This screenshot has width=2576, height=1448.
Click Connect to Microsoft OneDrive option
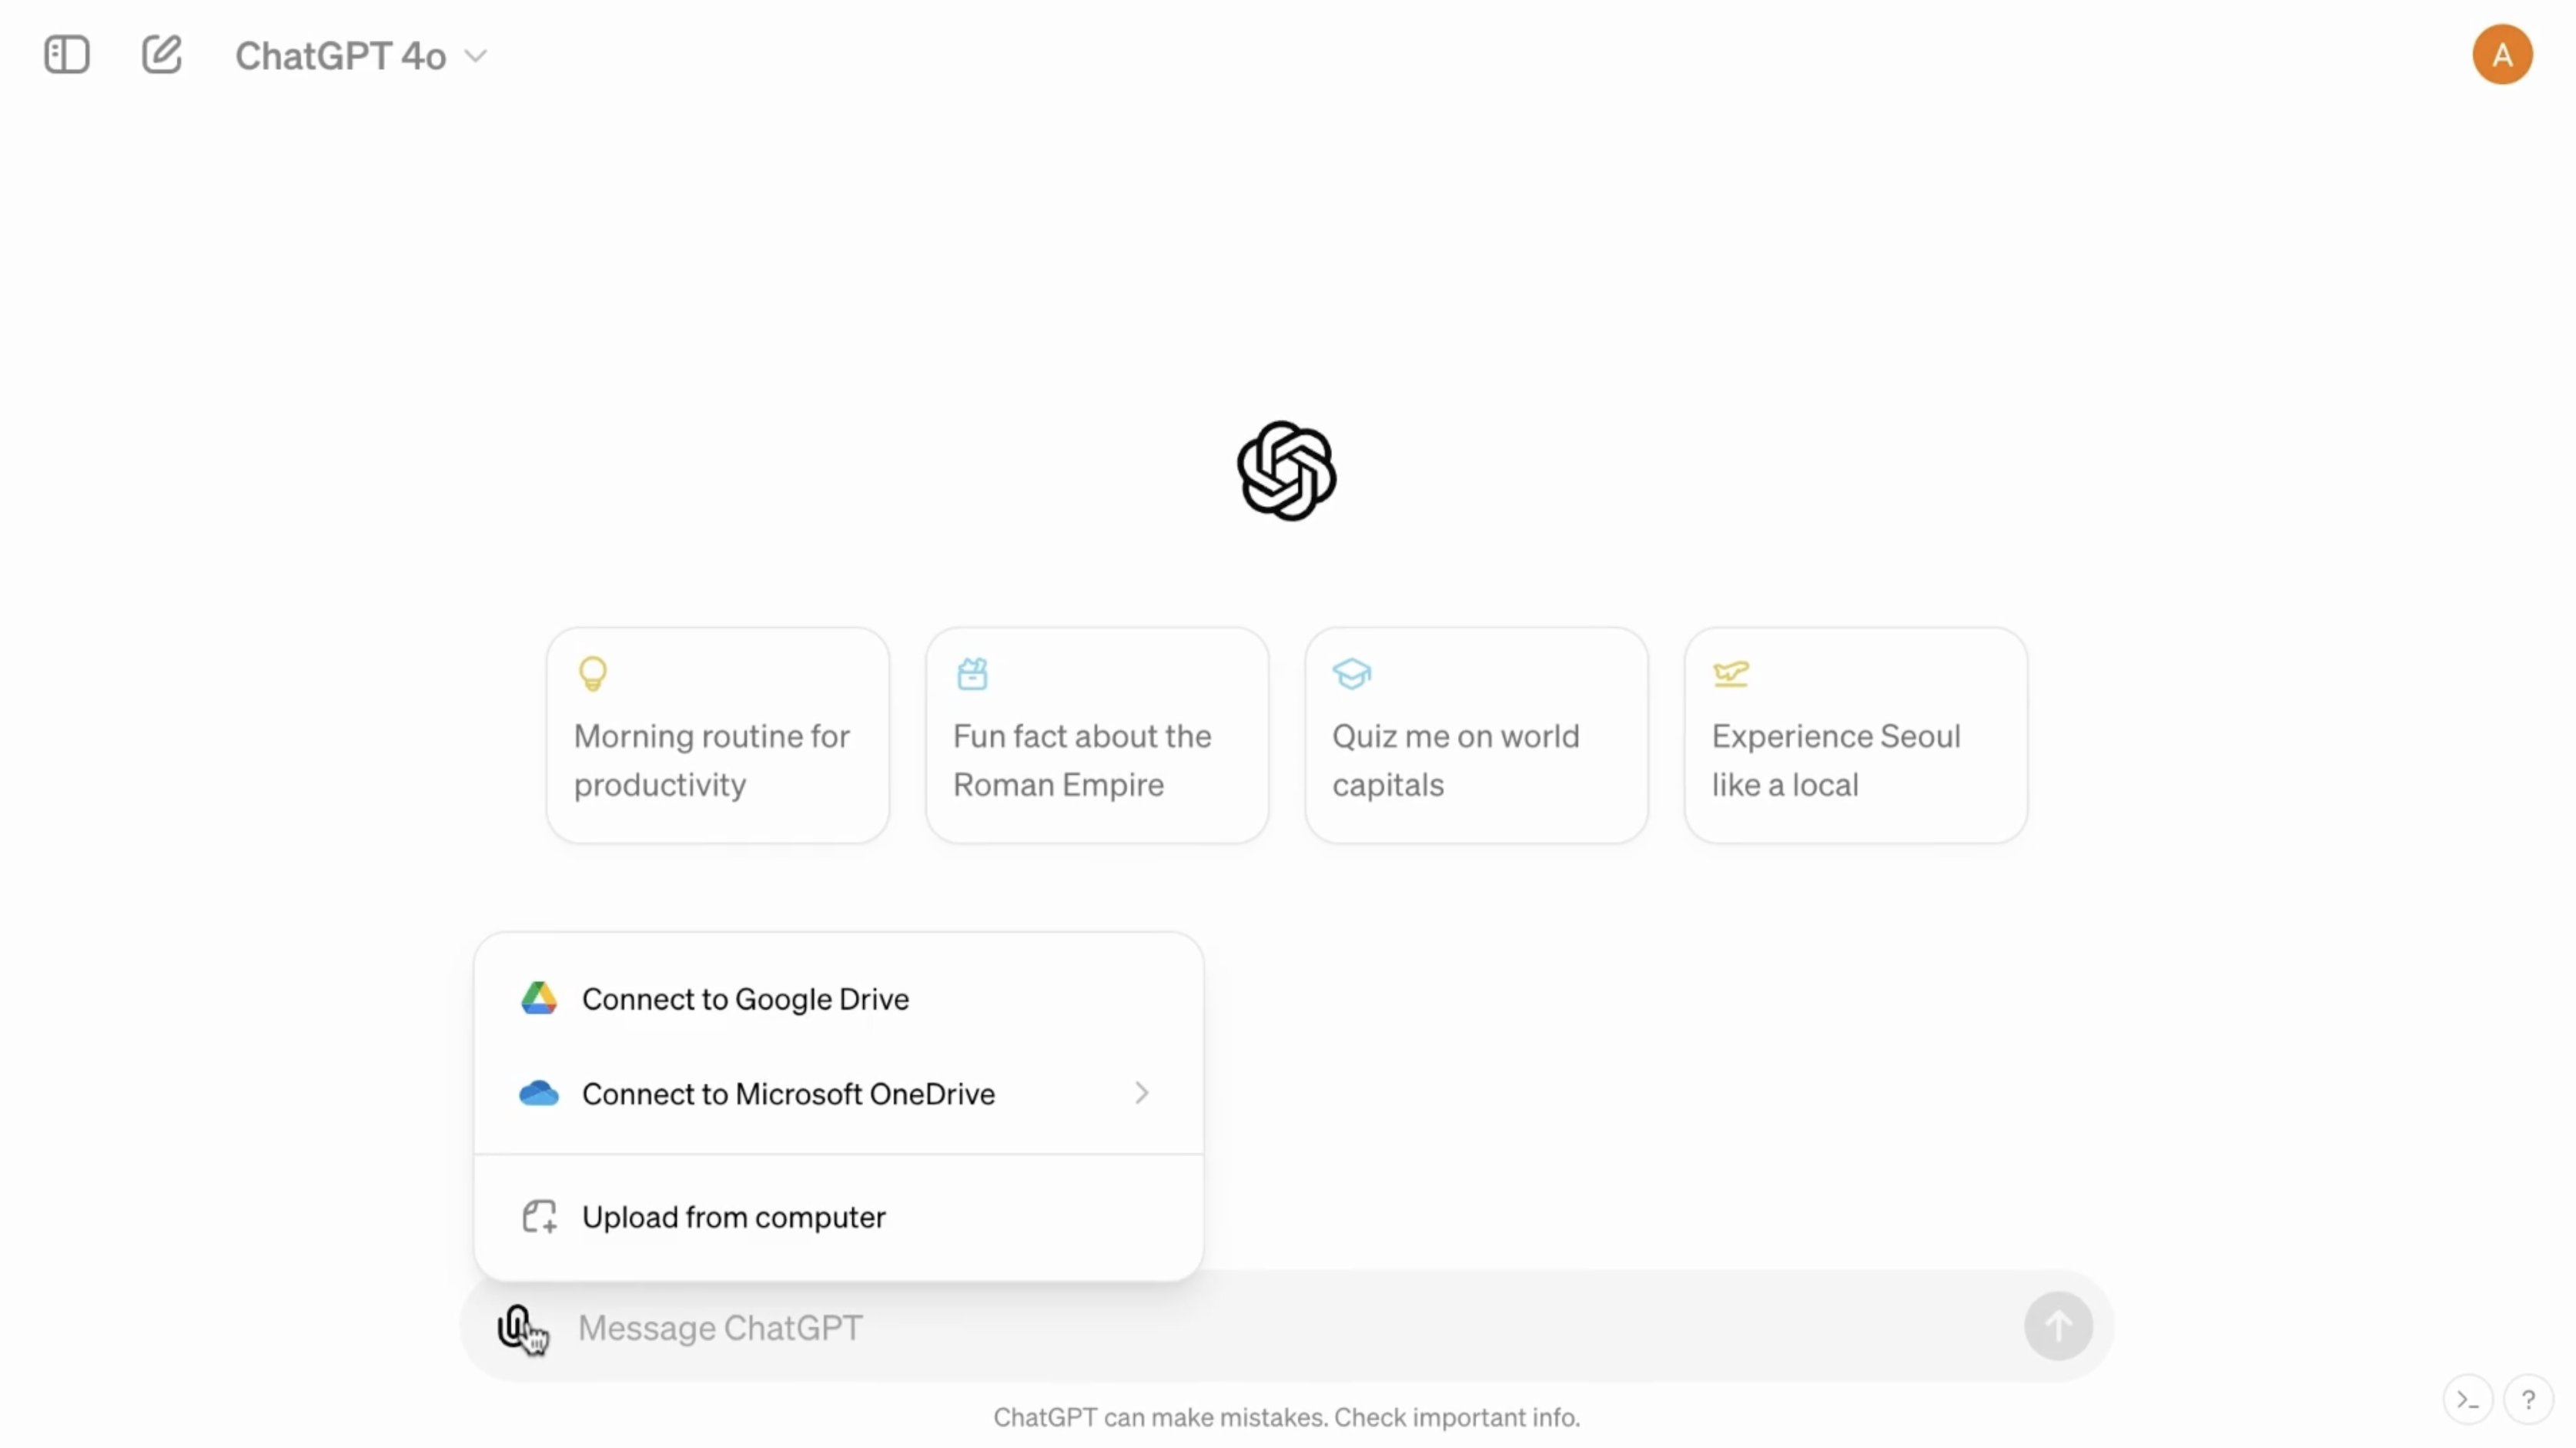click(x=838, y=1094)
